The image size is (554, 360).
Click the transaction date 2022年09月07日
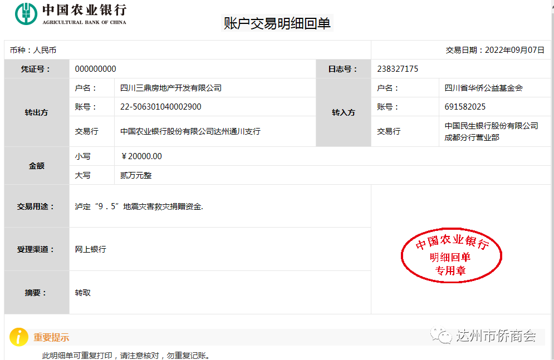click(514, 50)
